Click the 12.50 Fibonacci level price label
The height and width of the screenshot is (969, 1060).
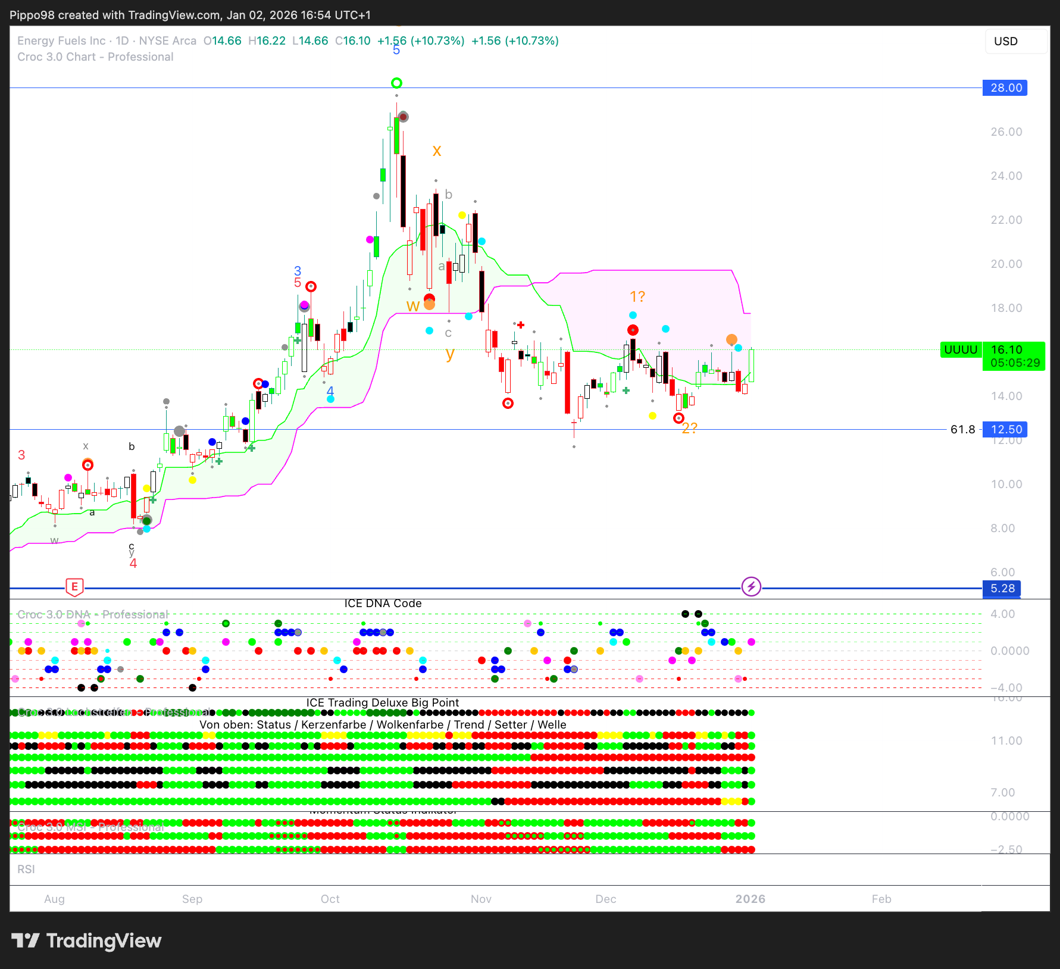coord(1005,429)
